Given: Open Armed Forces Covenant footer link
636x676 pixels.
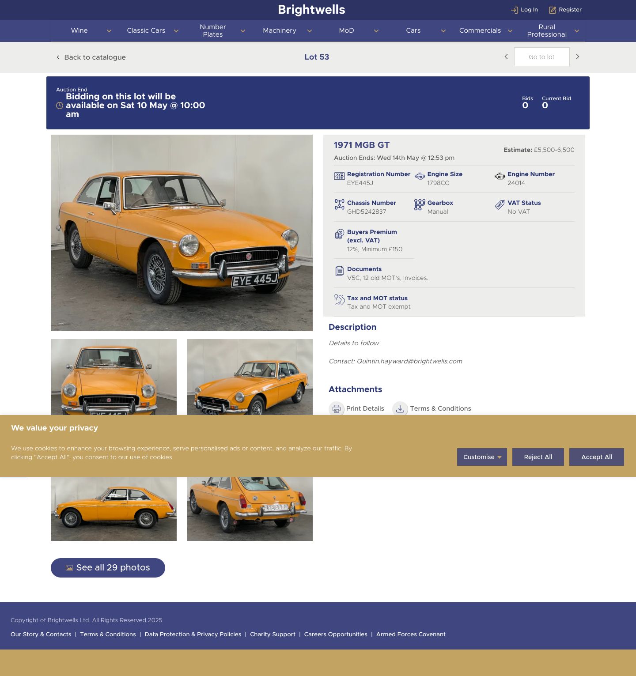Looking at the screenshot, I should pyautogui.click(x=411, y=634).
